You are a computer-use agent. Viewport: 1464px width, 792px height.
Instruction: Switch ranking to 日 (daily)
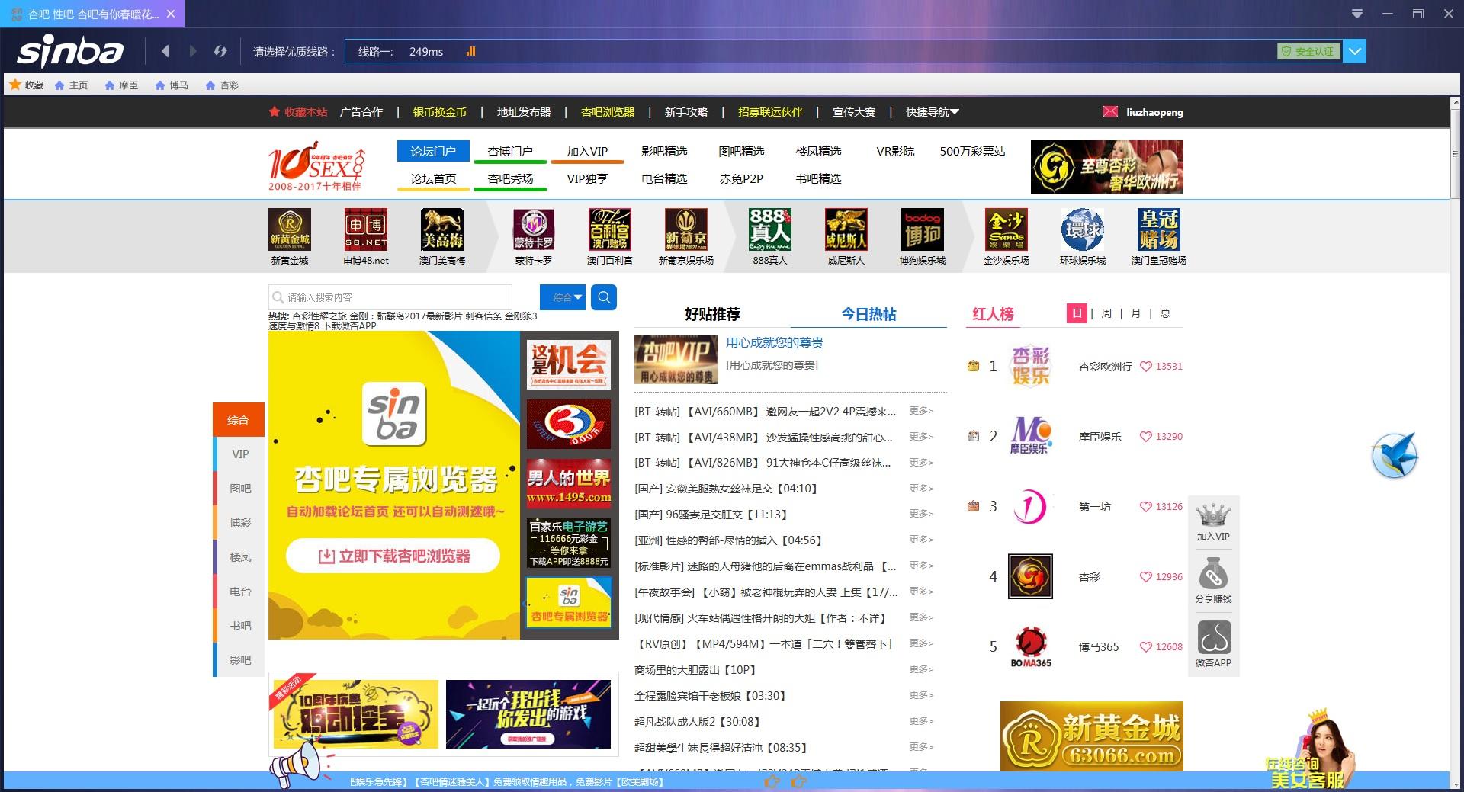click(1077, 313)
